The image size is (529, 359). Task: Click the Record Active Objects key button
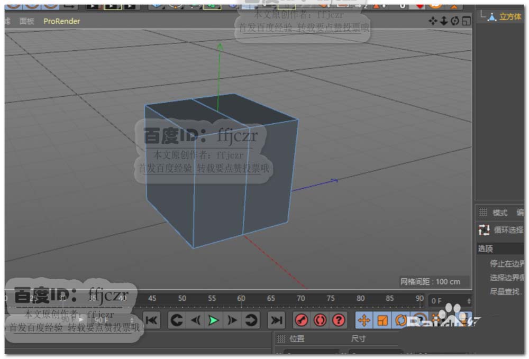(302, 320)
